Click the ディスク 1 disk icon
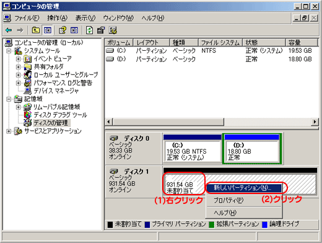This screenshot has height=243, width=322. [x=114, y=171]
